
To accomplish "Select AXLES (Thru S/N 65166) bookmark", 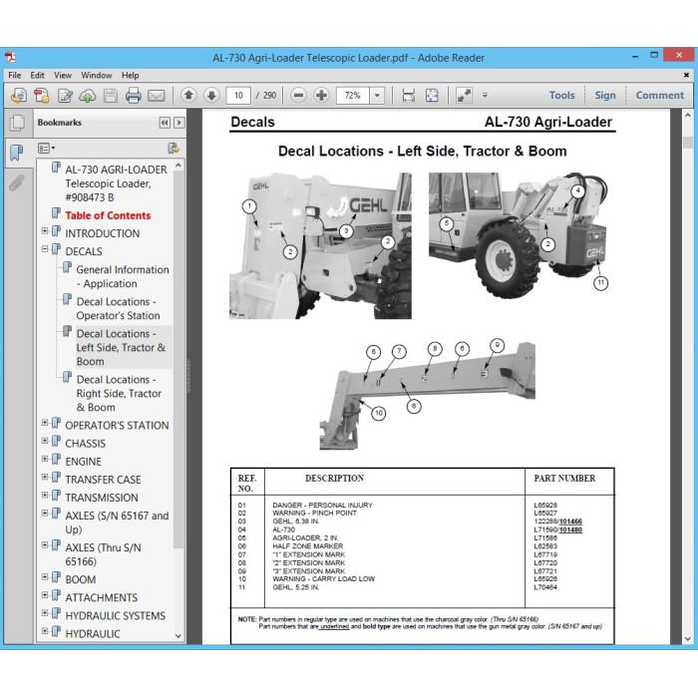I will coord(103,554).
